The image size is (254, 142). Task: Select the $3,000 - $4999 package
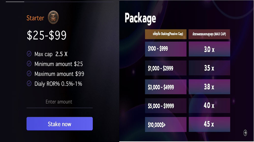coord(166,87)
